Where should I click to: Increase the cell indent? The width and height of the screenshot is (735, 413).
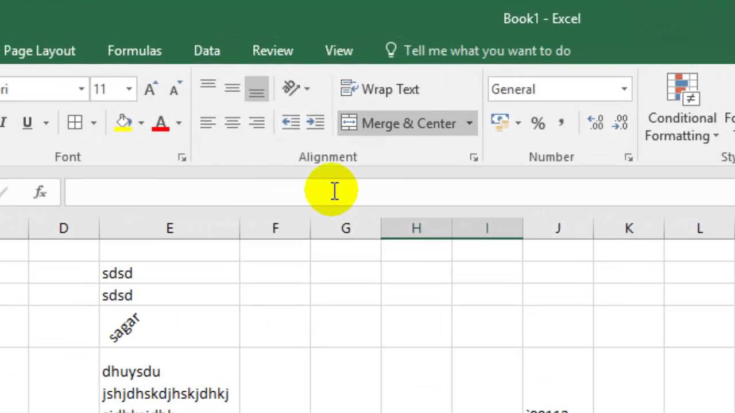[x=315, y=123]
